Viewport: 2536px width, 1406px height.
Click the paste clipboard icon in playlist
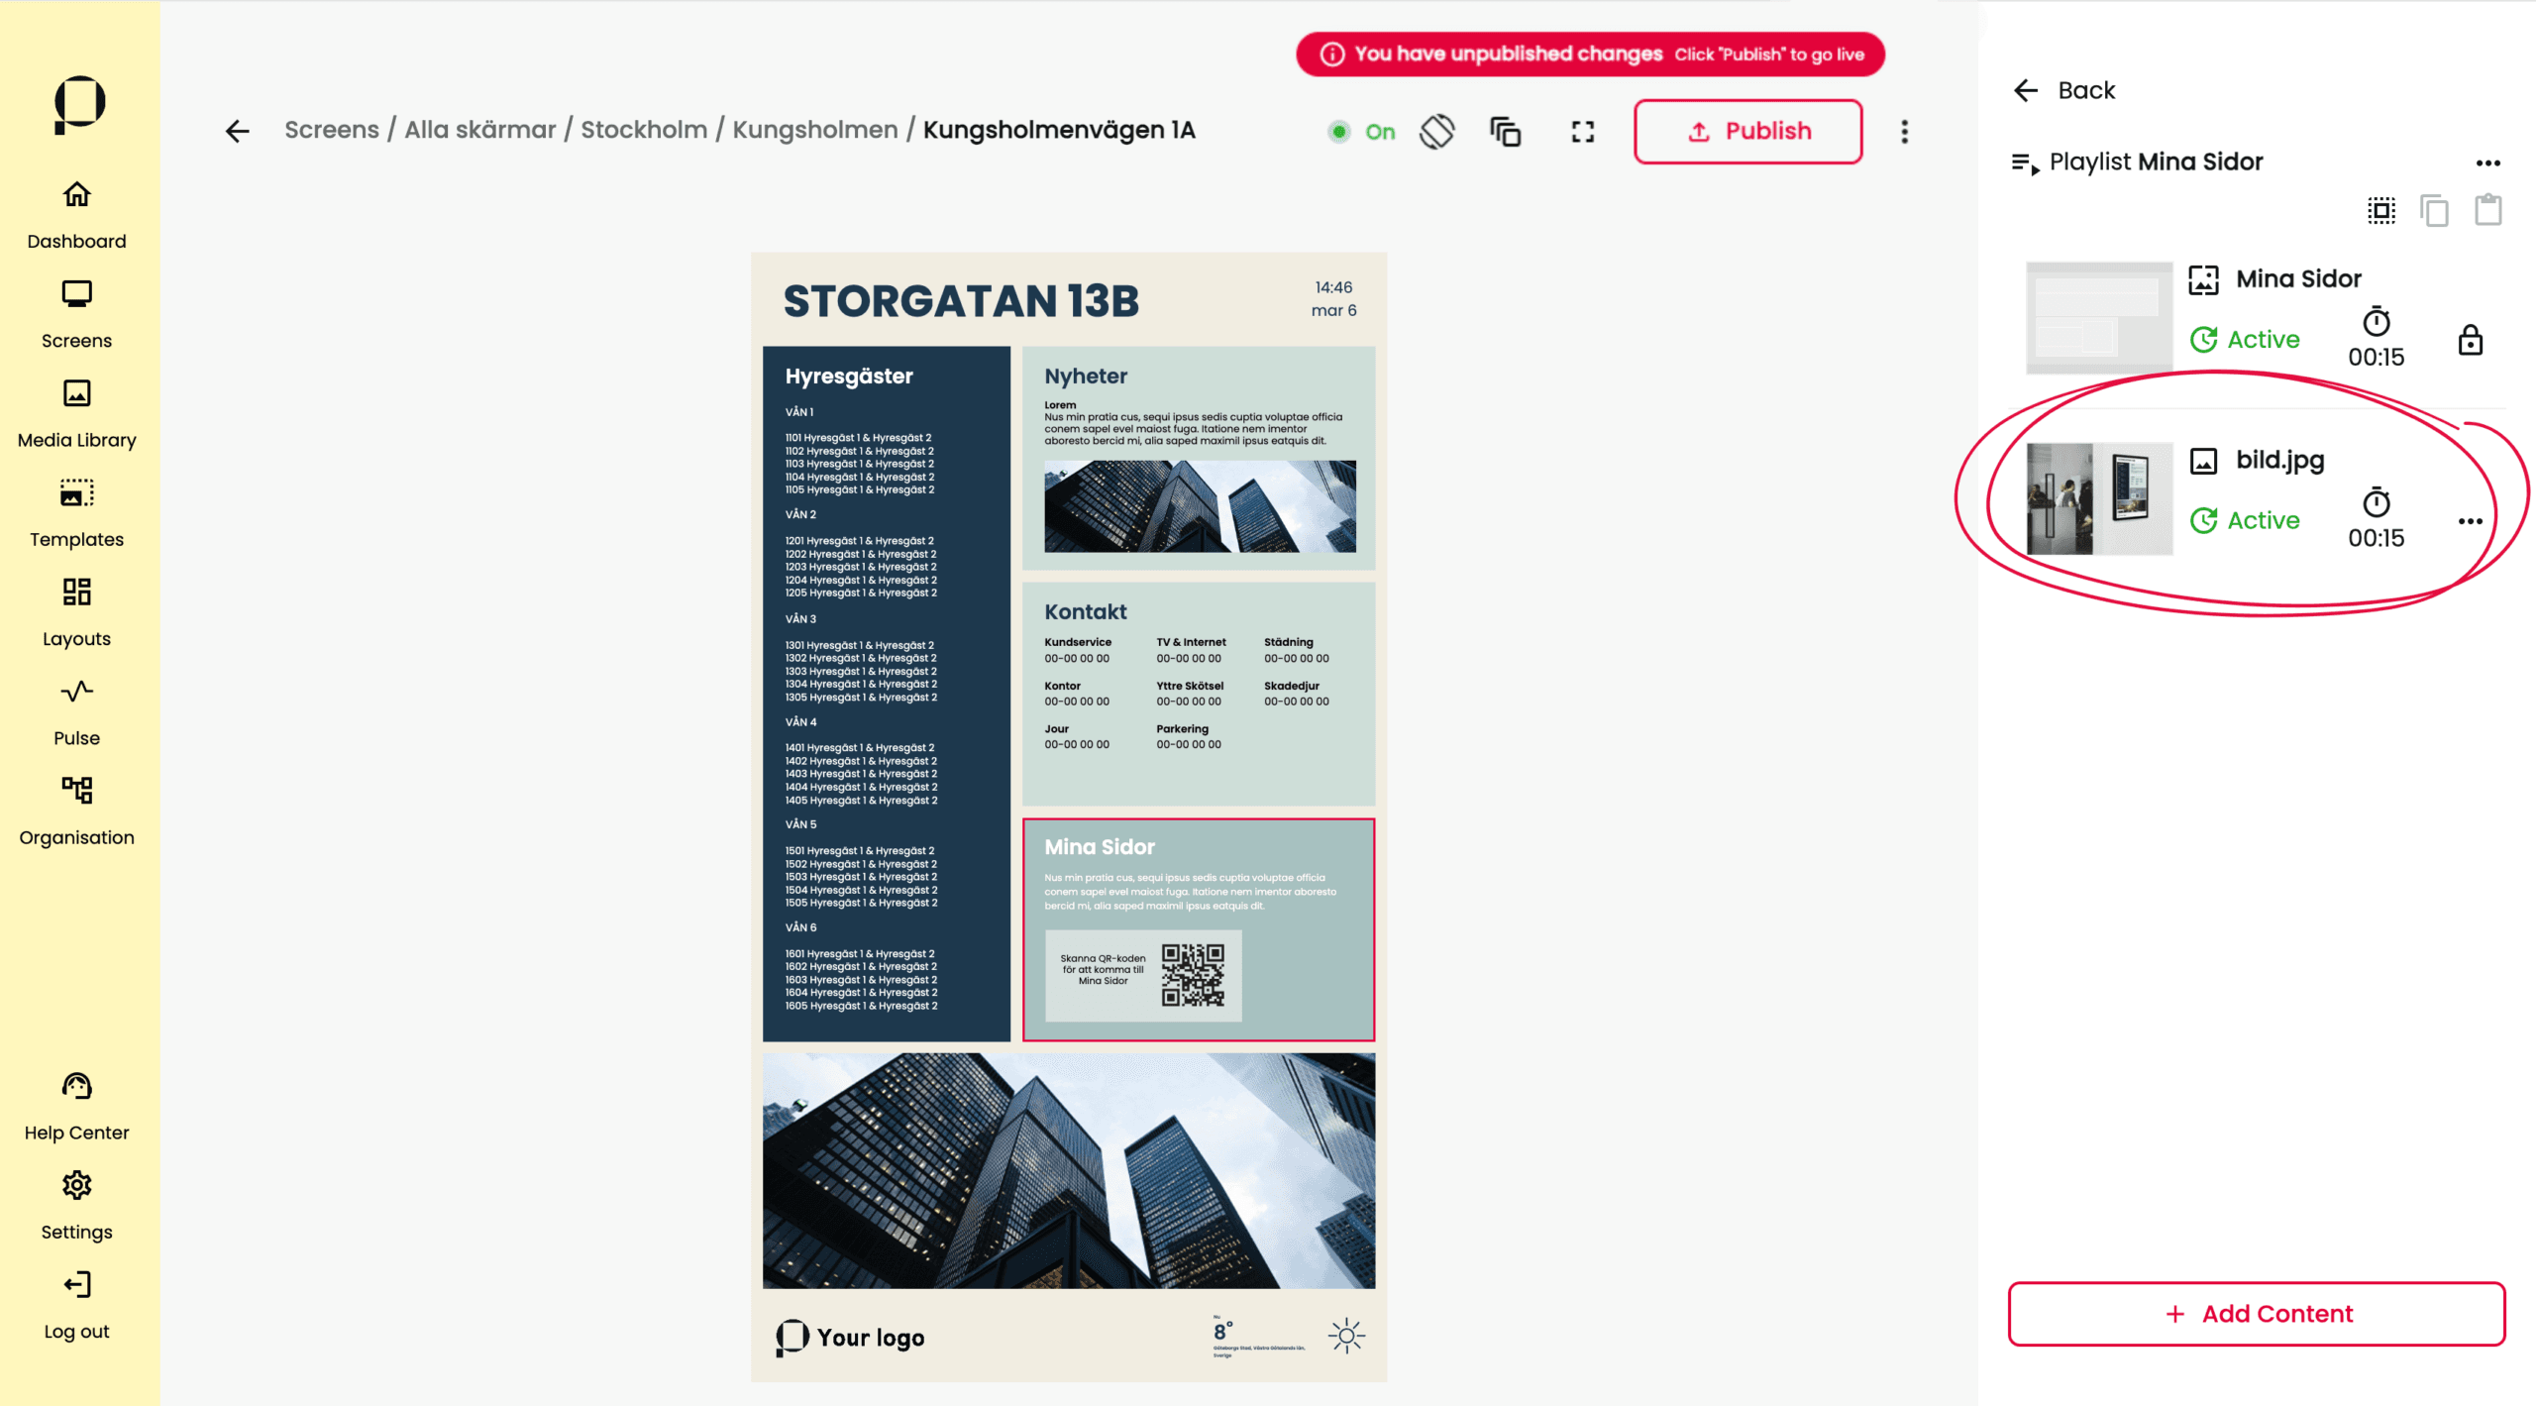point(2487,210)
